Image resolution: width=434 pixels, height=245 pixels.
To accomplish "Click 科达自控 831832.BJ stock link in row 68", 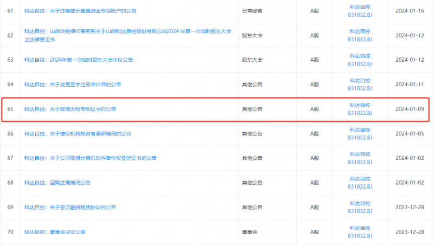I will (360, 183).
